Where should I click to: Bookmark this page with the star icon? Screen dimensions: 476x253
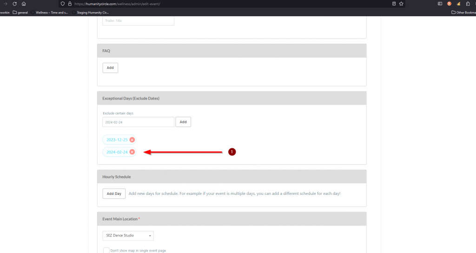tap(401, 4)
